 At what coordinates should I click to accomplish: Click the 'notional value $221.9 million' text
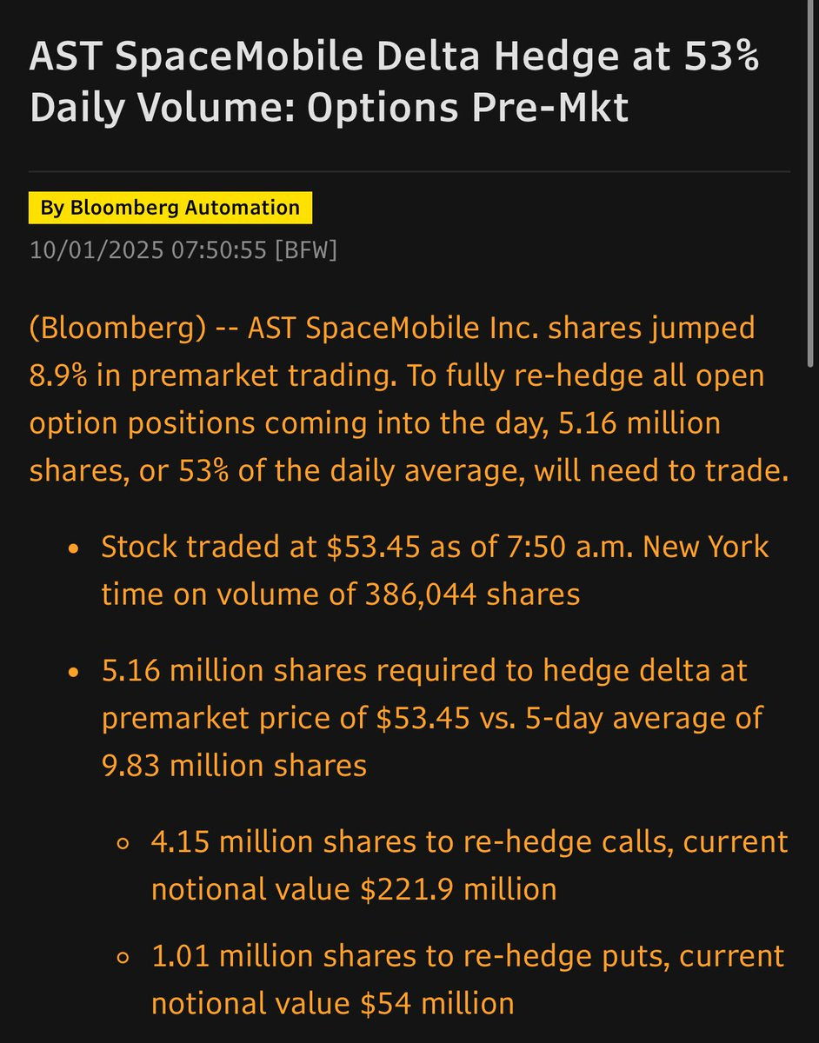354,889
